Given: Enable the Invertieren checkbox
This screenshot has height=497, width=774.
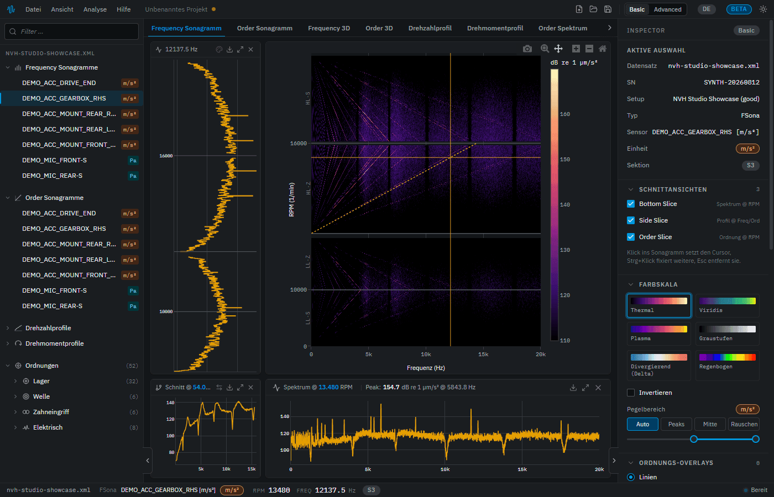Looking at the screenshot, I should pyautogui.click(x=631, y=393).
